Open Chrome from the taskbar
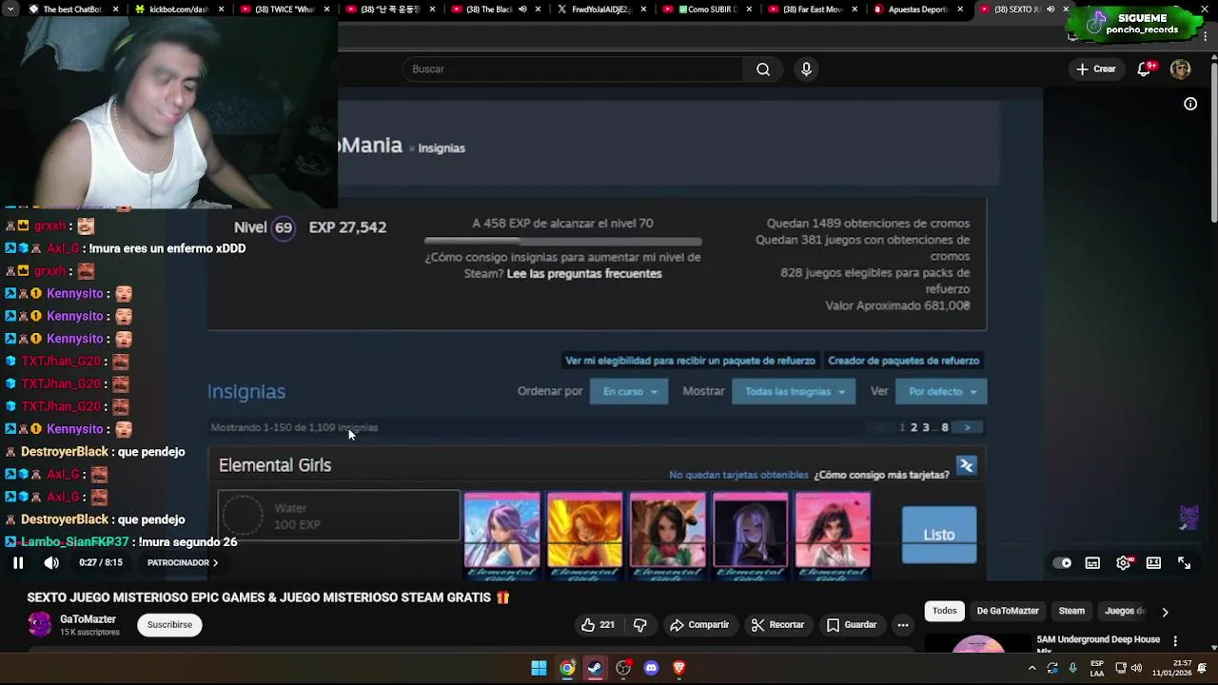The height and width of the screenshot is (685, 1218). 567,668
